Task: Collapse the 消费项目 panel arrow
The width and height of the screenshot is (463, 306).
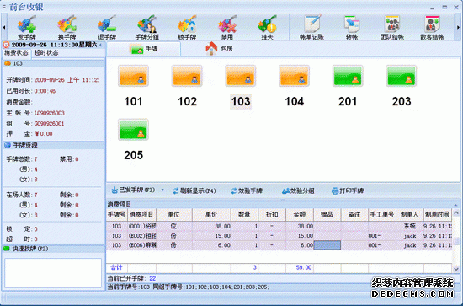Action: tap(455, 204)
